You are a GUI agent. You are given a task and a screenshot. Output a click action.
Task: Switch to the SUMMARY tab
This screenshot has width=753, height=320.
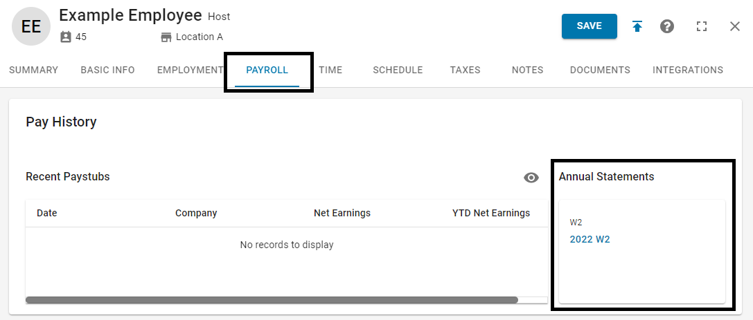(x=34, y=70)
